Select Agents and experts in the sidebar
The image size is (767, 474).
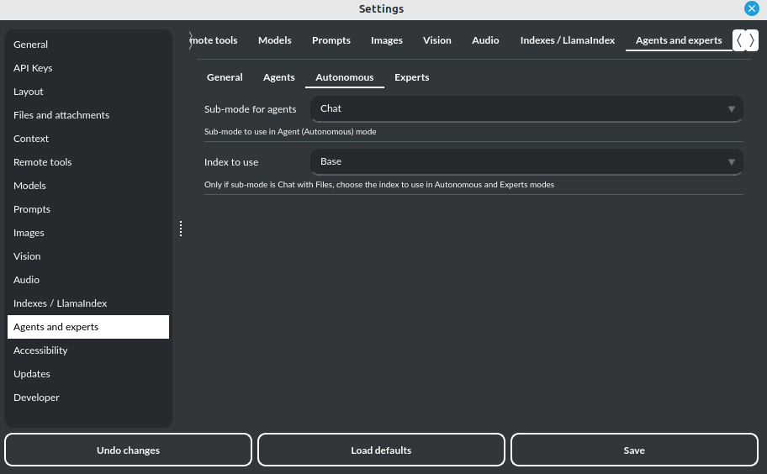pyautogui.click(x=88, y=327)
